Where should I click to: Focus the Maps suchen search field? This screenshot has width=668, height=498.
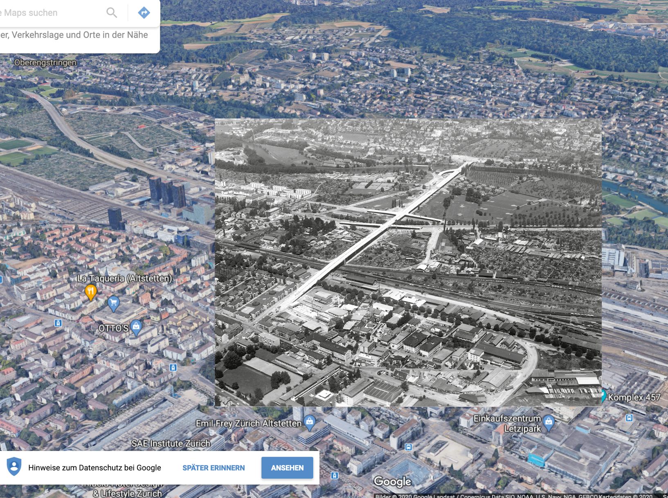[49, 13]
